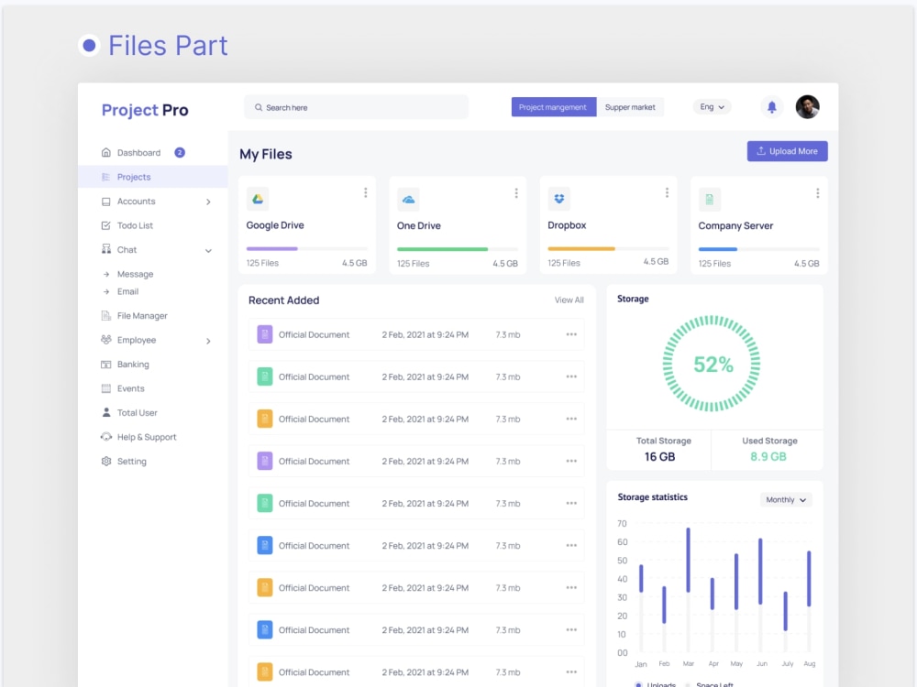Image resolution: width=917 pixels, height=687 pixels.
Task: Open the Eng language dropdown
Action: [x=712, y=107]
